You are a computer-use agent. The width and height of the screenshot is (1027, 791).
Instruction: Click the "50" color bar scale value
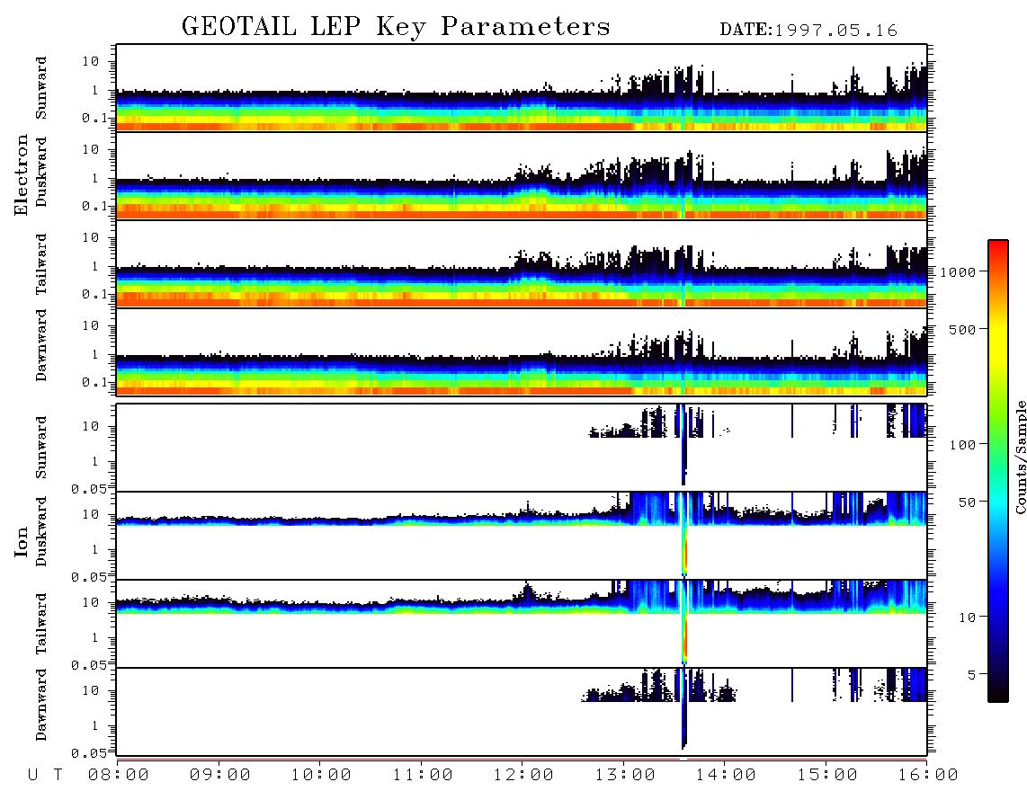pos(967,502)
